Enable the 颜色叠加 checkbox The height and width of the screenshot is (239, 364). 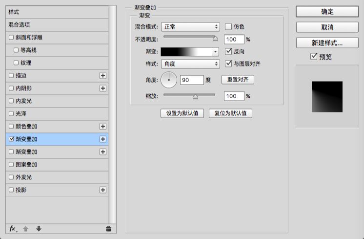pyautogui.click(x=11, y=127)
